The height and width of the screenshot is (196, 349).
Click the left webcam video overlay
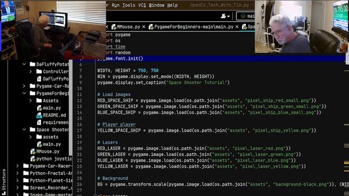click(x=53, y=30)
